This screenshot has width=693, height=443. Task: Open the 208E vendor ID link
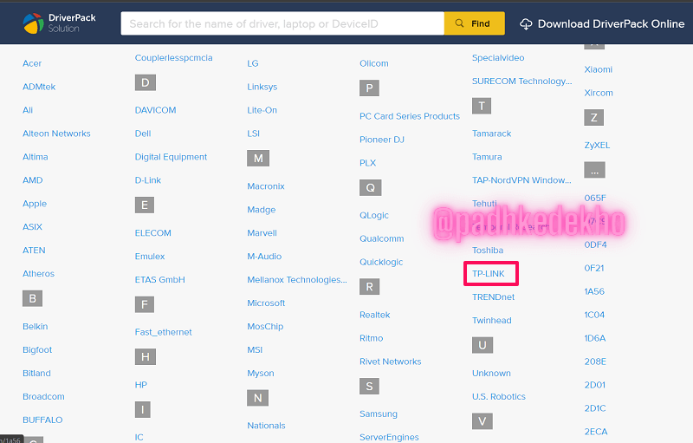(x=595, y=362)
